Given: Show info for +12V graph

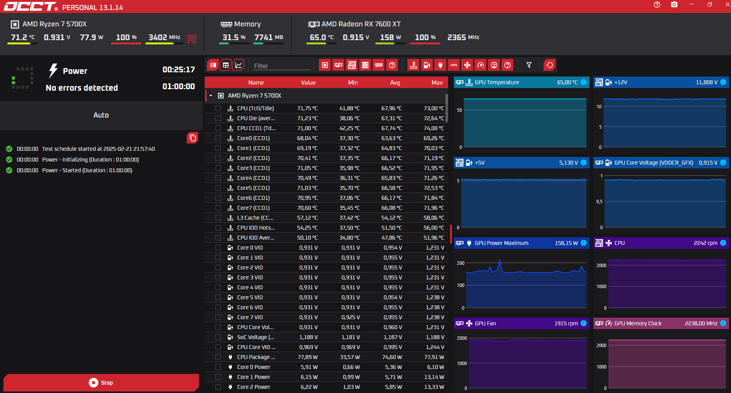Looking at the screenshot, I should pos(723,82).
